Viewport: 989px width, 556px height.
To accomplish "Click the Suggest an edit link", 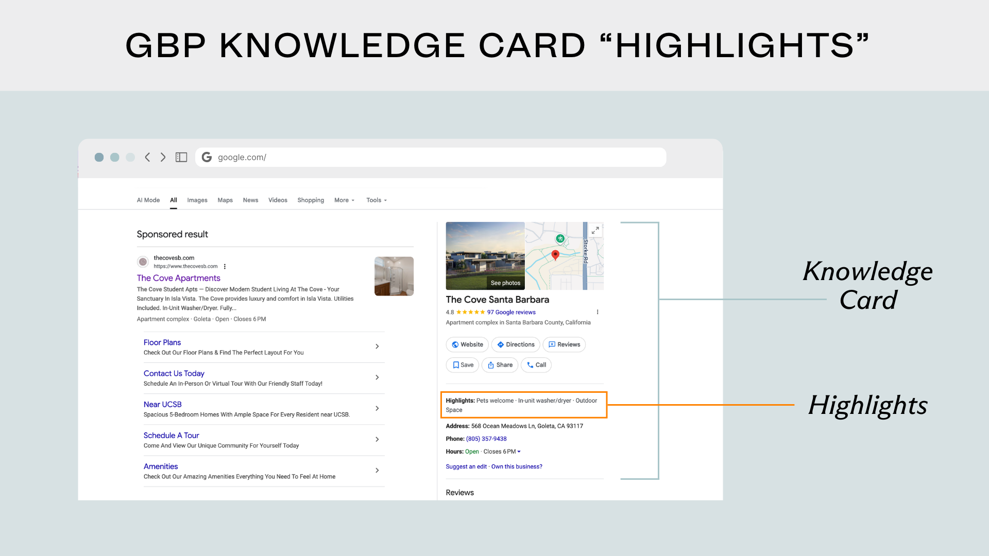I will (466, 466).
